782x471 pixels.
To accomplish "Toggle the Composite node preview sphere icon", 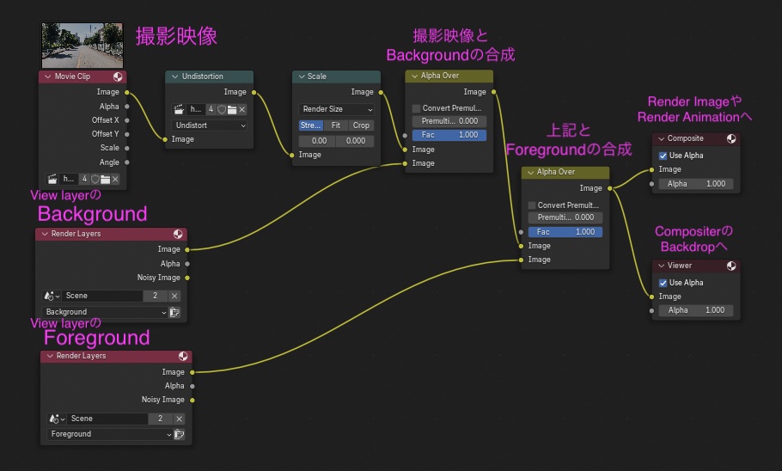I will click(x=731, y=138).
